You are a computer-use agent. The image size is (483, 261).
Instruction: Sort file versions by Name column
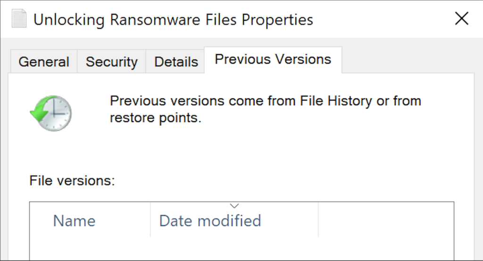pos(74,220)
